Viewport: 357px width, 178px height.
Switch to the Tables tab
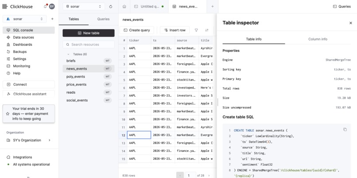[74, 19]
